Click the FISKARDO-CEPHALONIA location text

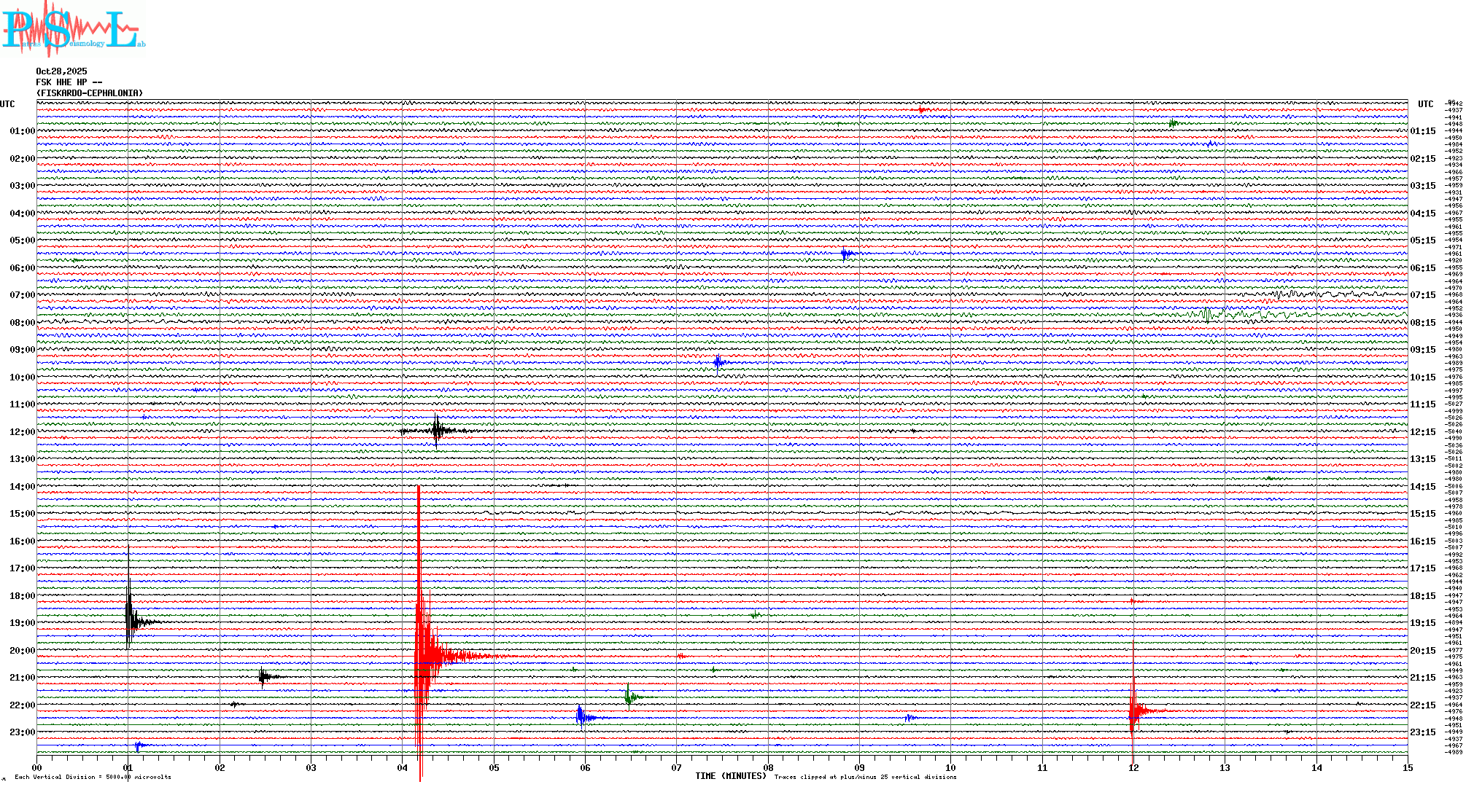pyautogui.click(x=89, y=93)
